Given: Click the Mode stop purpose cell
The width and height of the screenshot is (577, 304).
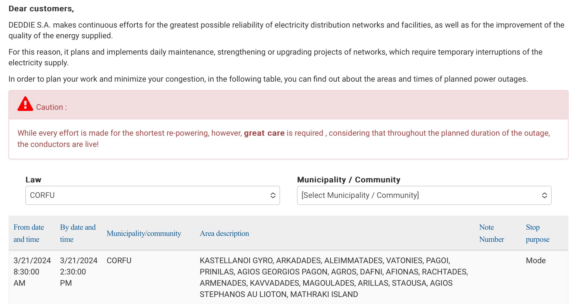Looking at the screenshot, I should pos(536,260).
